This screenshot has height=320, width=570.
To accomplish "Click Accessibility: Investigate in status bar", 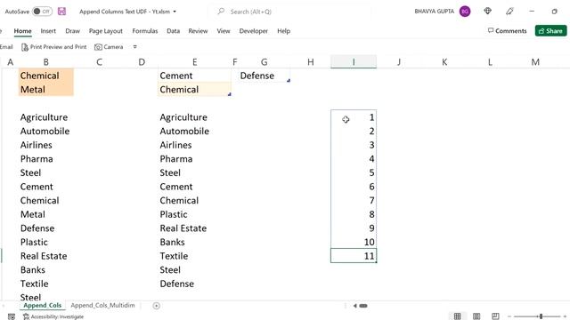I will tap(53, 316).
